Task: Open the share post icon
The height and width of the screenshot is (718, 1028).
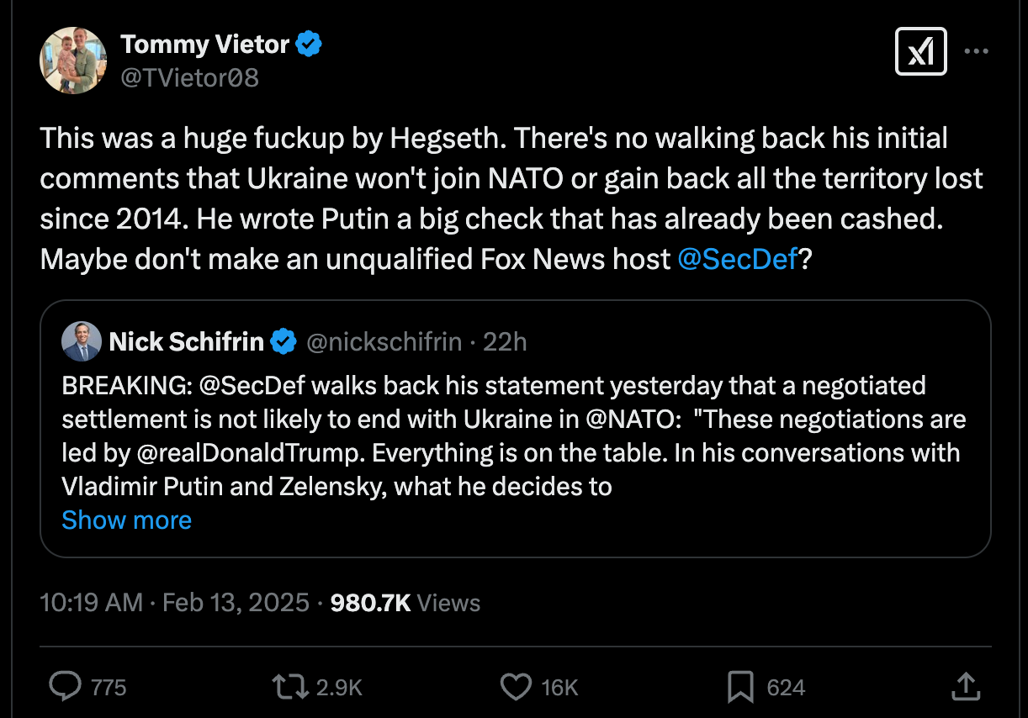Action: [965, 686]
